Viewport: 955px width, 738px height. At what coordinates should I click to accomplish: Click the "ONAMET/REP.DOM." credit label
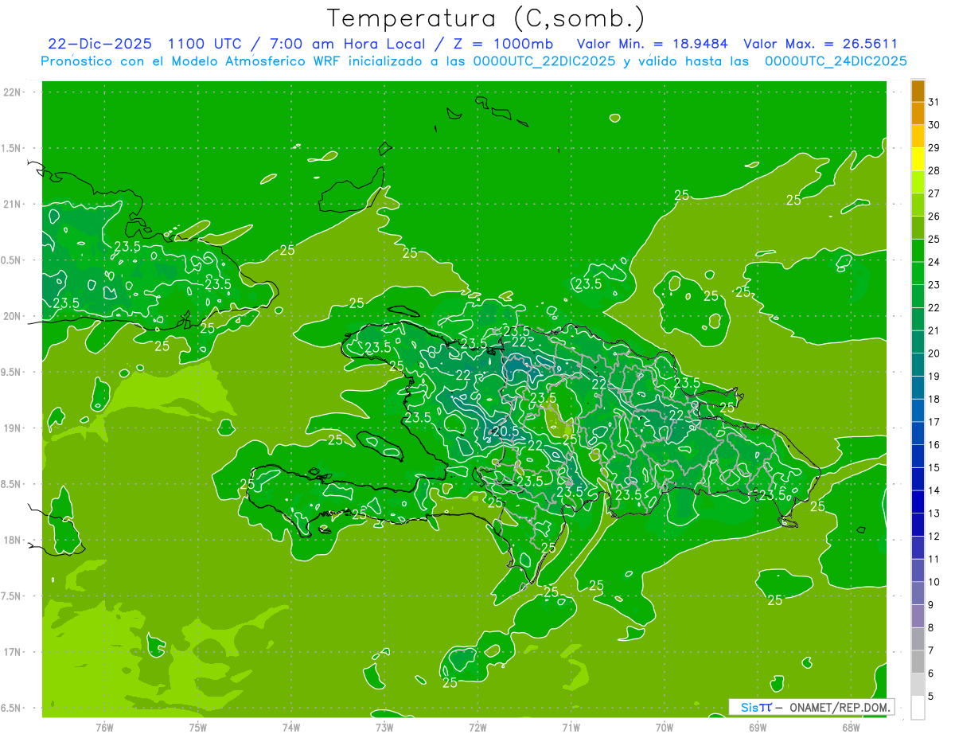coord(839,707)
